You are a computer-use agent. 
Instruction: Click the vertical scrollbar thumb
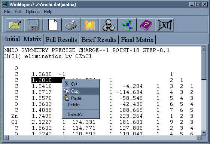[204, 65]
